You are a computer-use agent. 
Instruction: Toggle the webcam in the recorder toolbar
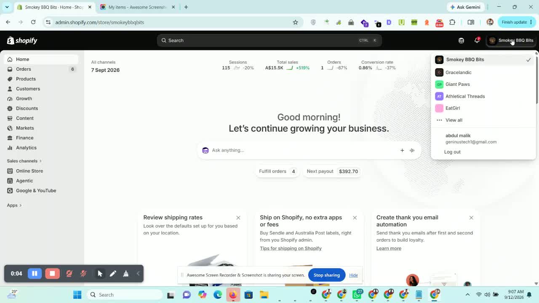pos(69,274)
